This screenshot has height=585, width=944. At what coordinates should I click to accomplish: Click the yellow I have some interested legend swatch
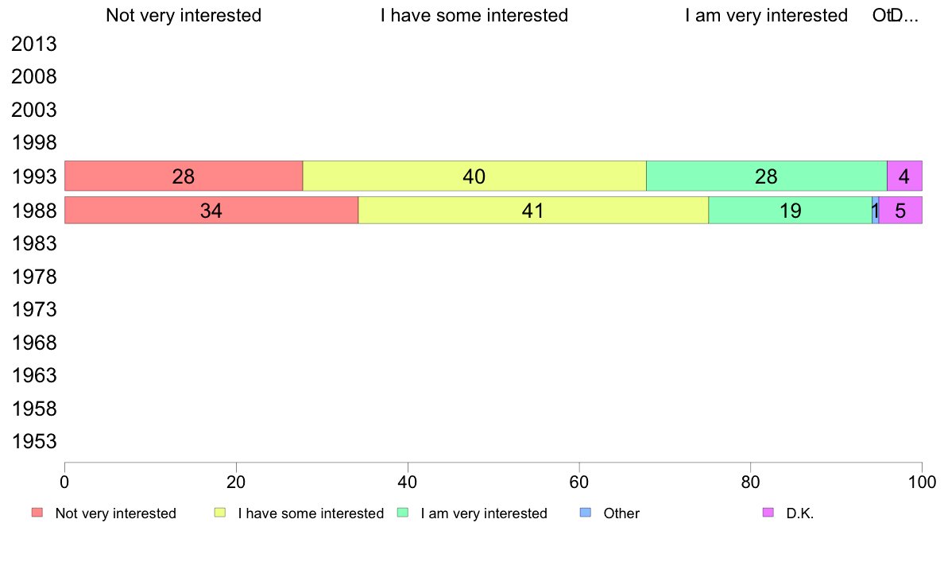click(x=220, y=513)
